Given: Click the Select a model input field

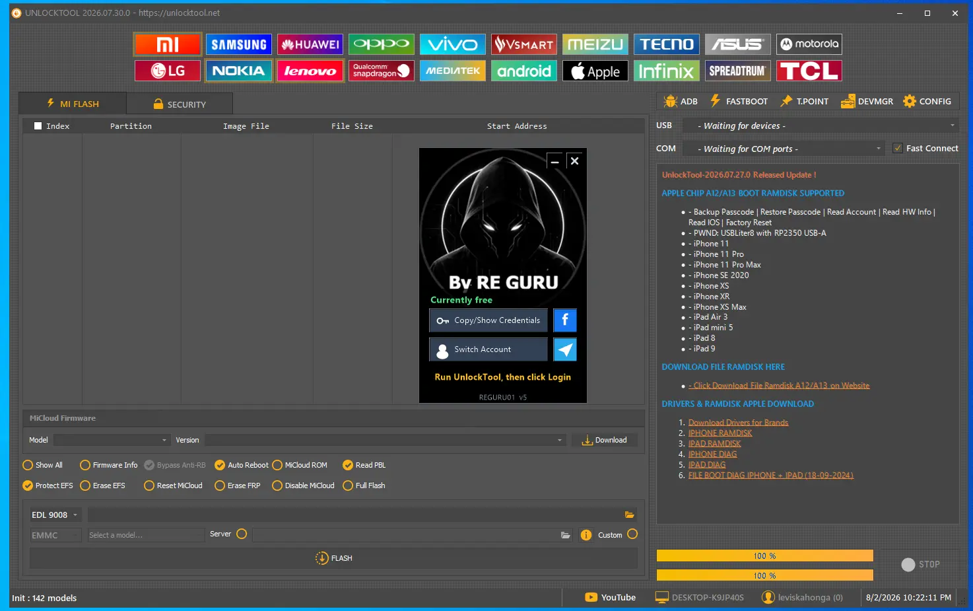Looking at the screenshot, I should coord(146,535).
